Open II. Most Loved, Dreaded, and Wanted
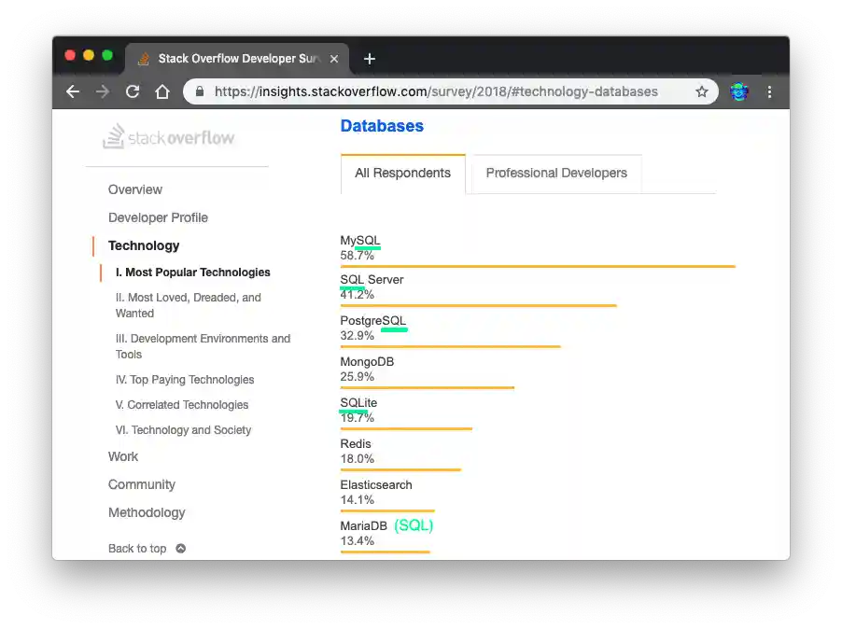Viewport: 842px width, 629px height. pyautogui.click(x=189, y=305)
